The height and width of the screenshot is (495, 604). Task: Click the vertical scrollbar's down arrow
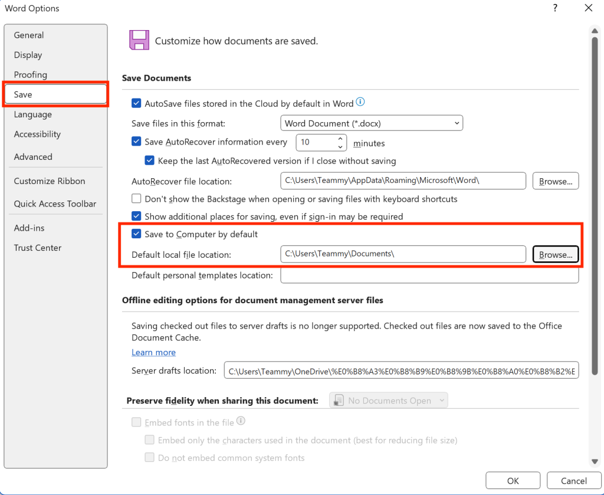(595, 461)
